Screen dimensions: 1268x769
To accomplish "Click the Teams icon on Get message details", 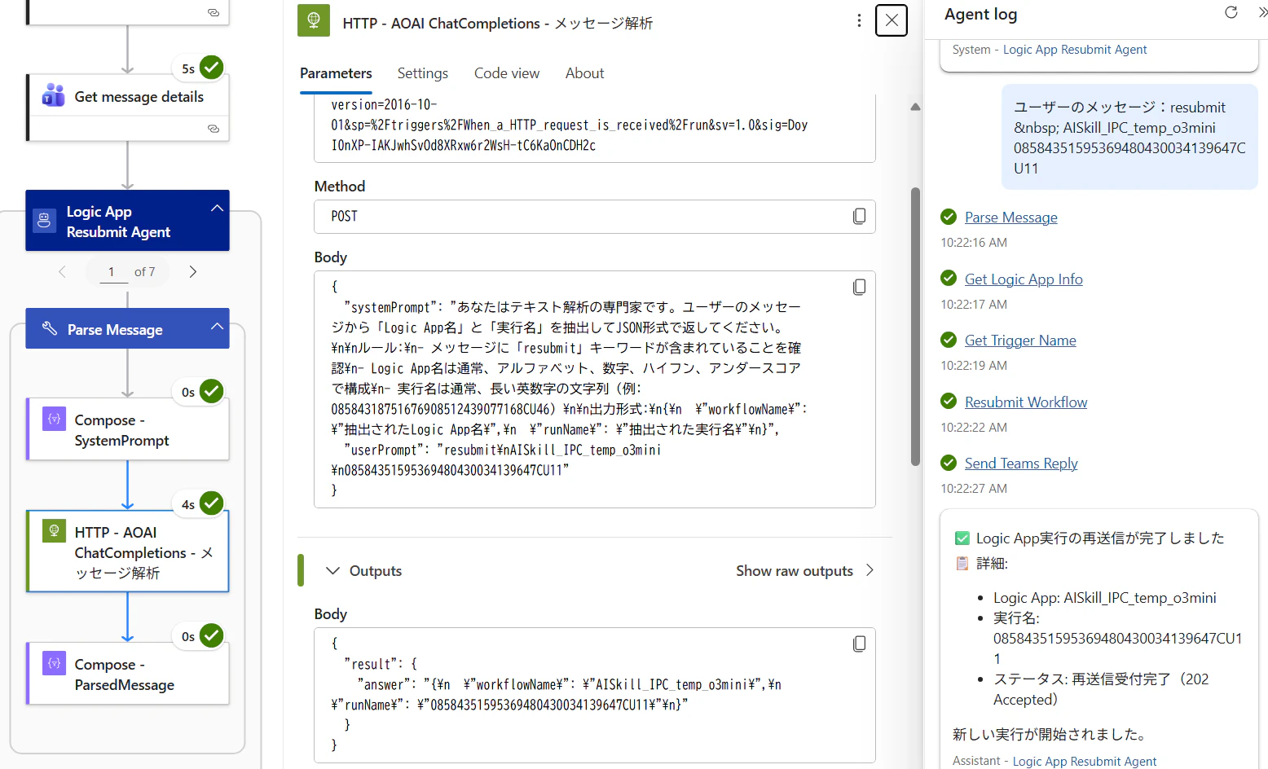I will pos(54,96).
